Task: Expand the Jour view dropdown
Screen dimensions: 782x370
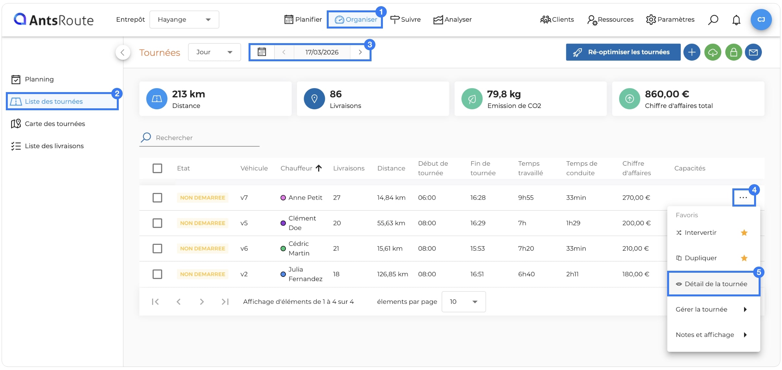Action: pos(214,52)
